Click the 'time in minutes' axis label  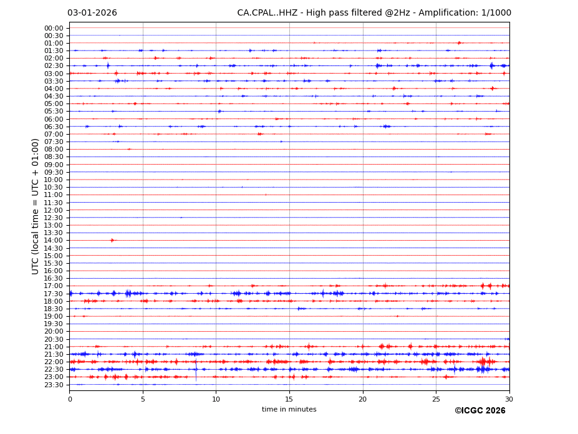tap(289, 410)
